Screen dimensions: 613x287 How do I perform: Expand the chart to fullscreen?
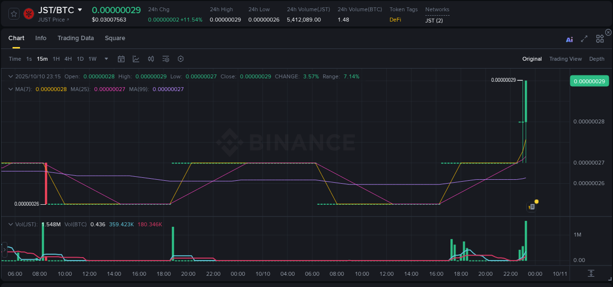click(x=584, y=39)
